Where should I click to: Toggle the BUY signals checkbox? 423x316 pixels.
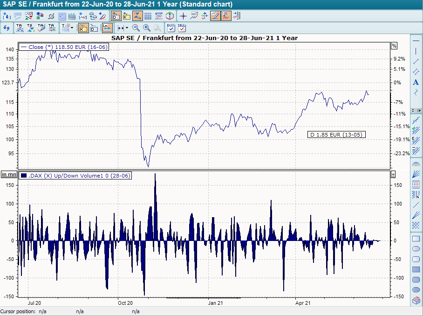click(171, 28)
